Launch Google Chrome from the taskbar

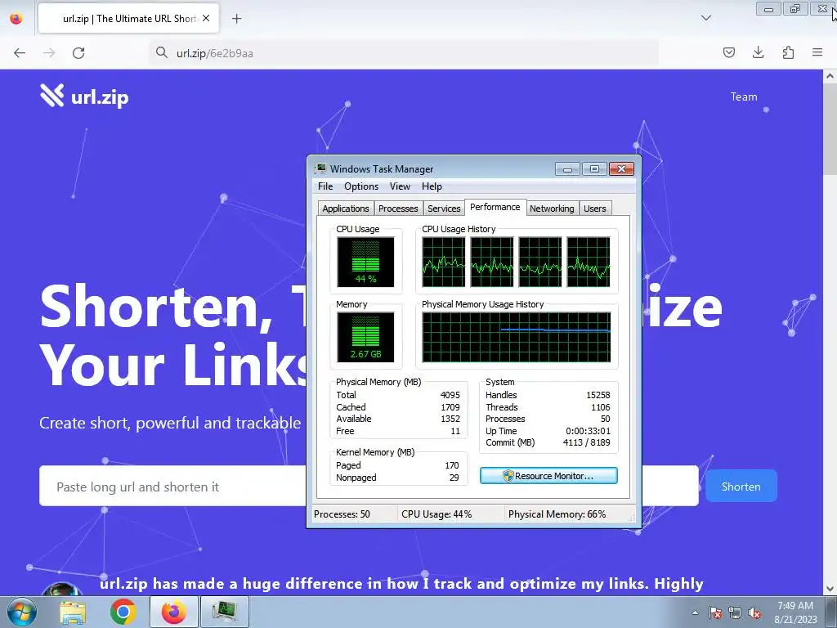(123, 612)
